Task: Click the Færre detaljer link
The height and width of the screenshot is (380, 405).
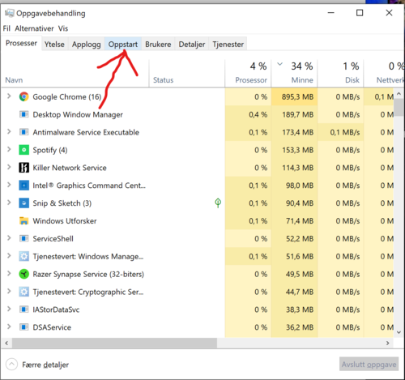Action: click(45, 365)
